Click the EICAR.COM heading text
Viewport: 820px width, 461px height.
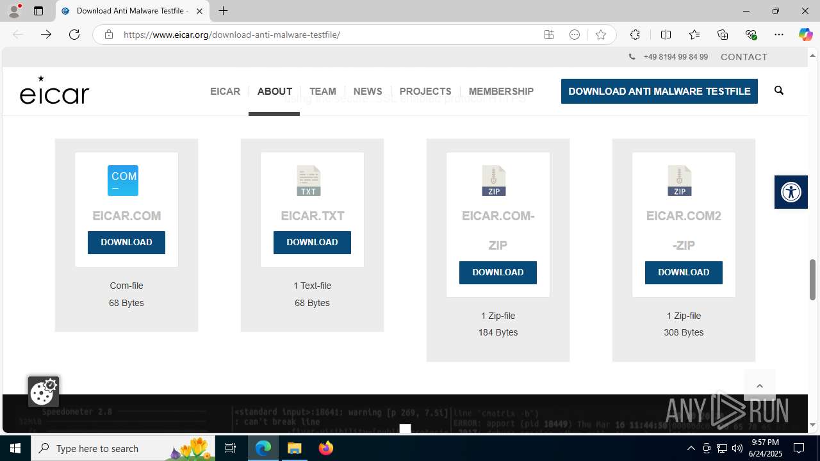(x=126, y=216)
